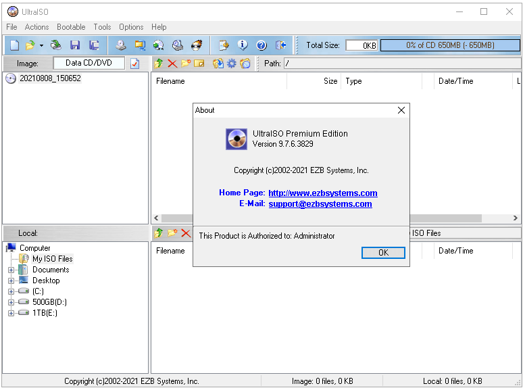Click the support@ezbsystems.com email link
523x388 pixels.
coord(320,204)
